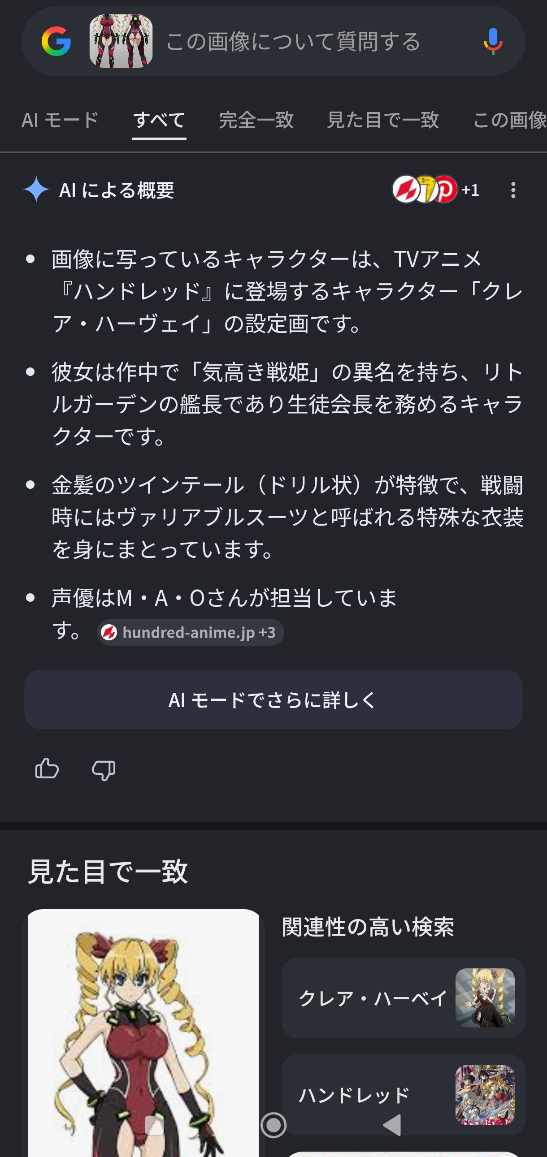Tap the Android home circle button
547x1157 pixels.
[x=273, y=1125]
